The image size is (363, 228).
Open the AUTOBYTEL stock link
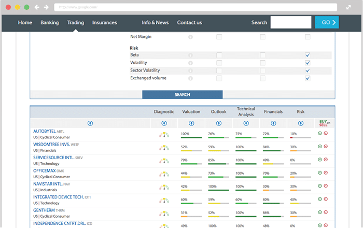tap(45, 131)
